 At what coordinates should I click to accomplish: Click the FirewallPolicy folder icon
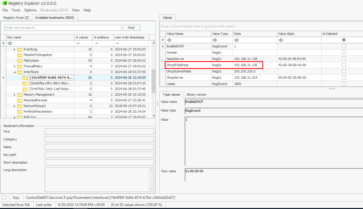pyautogui.click(x=20, y=66)
